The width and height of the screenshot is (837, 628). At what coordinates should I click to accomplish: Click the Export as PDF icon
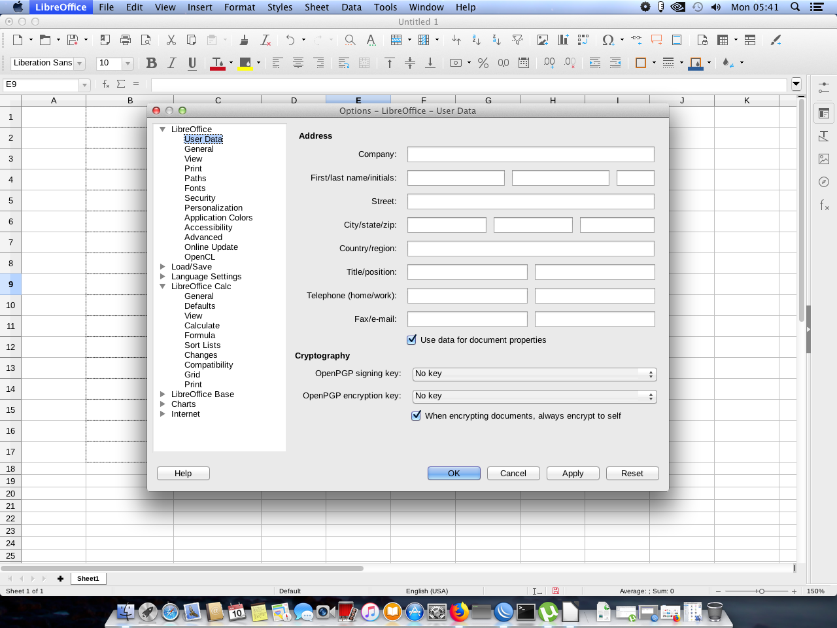pos(105,40)
